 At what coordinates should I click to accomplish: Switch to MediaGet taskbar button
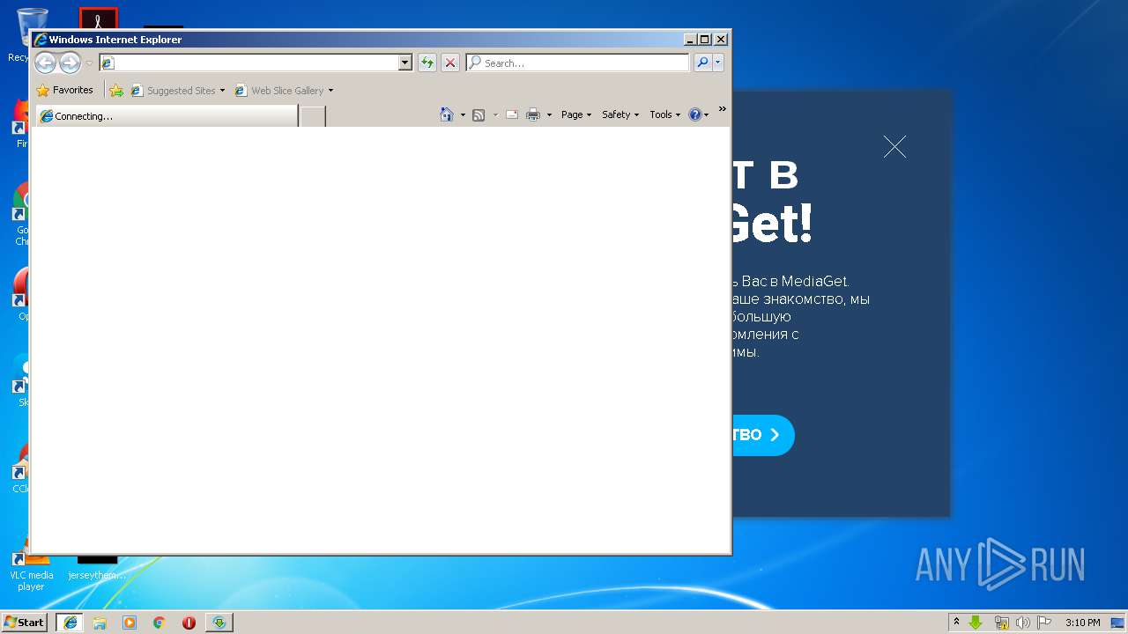(219, 622)
